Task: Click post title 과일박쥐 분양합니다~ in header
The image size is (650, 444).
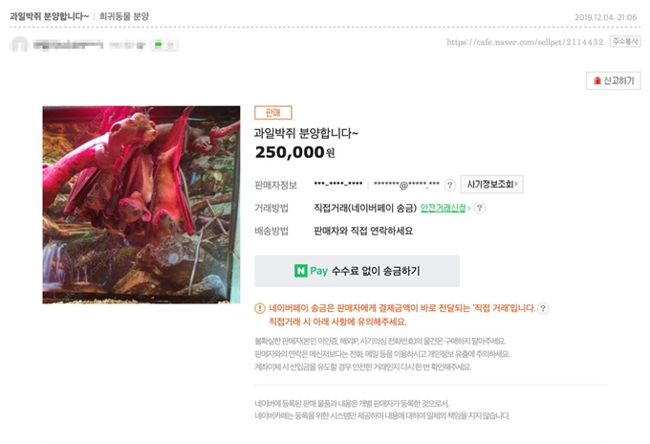Action: click(50, 16)
